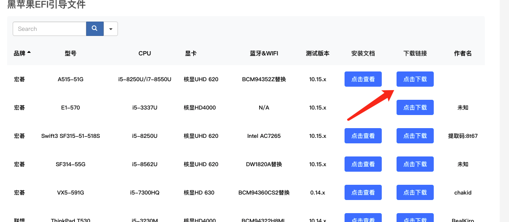Click the magnifier search button

(95, 29)
